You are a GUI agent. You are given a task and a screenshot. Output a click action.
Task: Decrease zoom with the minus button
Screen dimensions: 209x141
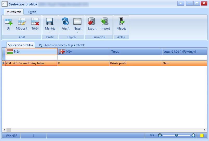pos(160,135)
